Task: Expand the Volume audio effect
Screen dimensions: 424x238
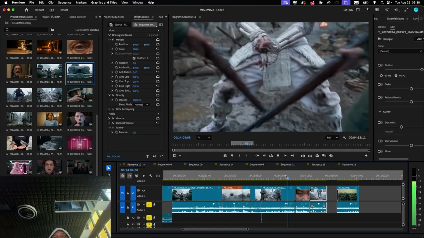Action: pos(109,118)
